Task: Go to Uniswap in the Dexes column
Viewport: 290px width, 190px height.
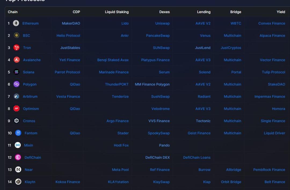Action: [162, 23]
